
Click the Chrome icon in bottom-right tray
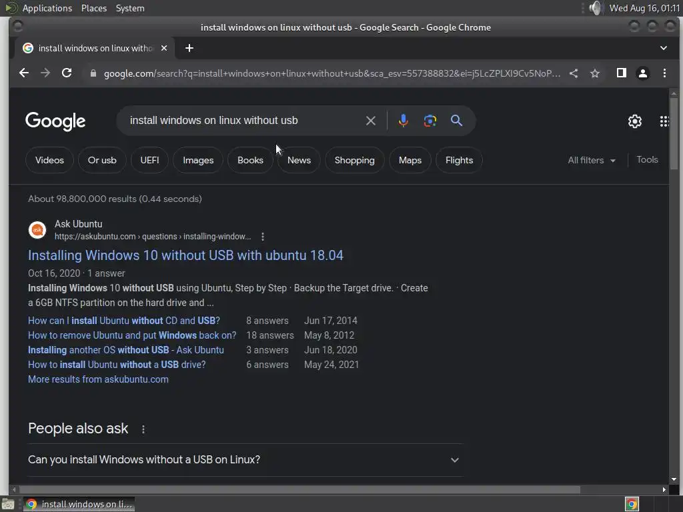632,504
